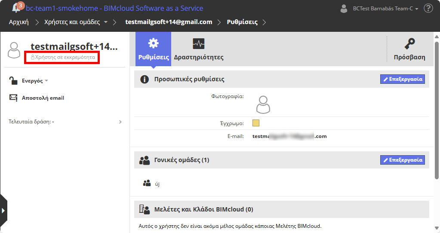Switch to the Δραστηριότητες tab
Image resolution: width=440 pixels, height=233 pixels.
(x=198, y=49)
